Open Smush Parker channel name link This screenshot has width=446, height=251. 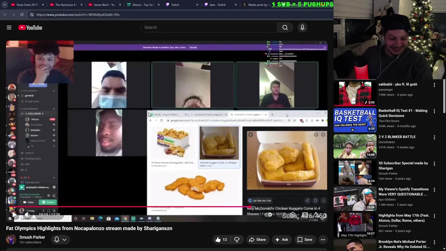[32, 237]
